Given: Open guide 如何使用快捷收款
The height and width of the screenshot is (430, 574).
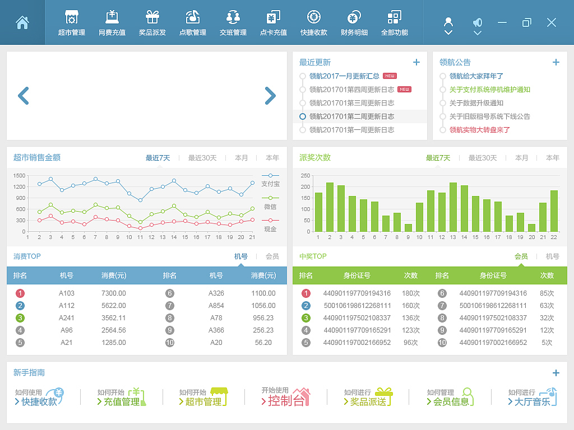Looking at the screenshot, I should pyautogui.click(x=39, y=397).
